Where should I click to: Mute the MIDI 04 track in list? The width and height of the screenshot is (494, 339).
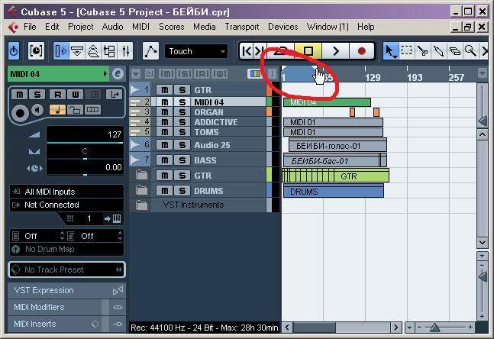165,102
